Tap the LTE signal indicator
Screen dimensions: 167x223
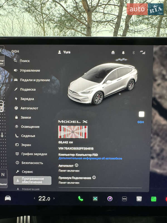pos(143,52)
